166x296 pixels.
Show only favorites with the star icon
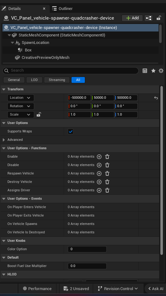click(153, 71)
